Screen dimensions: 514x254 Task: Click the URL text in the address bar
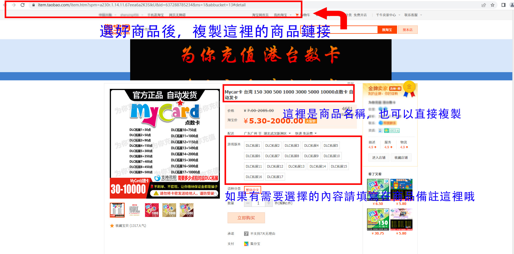click(x=142, y=5)
